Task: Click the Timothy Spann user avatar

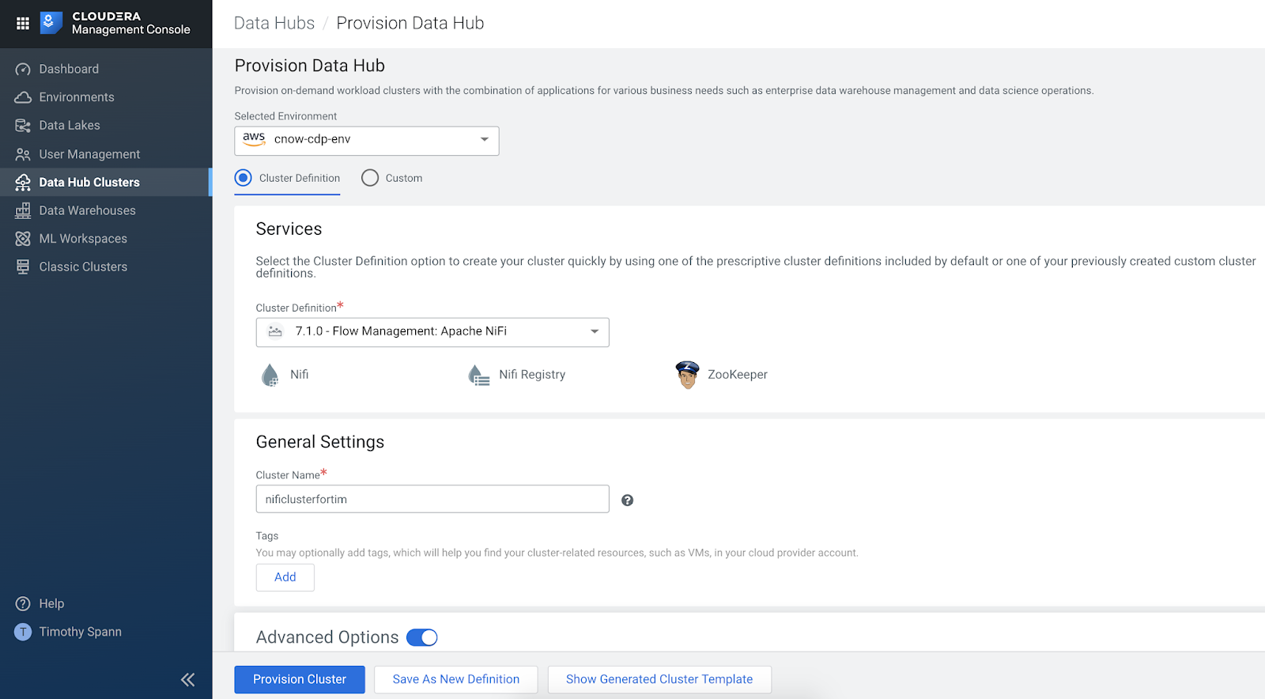Action: point(23,632)
